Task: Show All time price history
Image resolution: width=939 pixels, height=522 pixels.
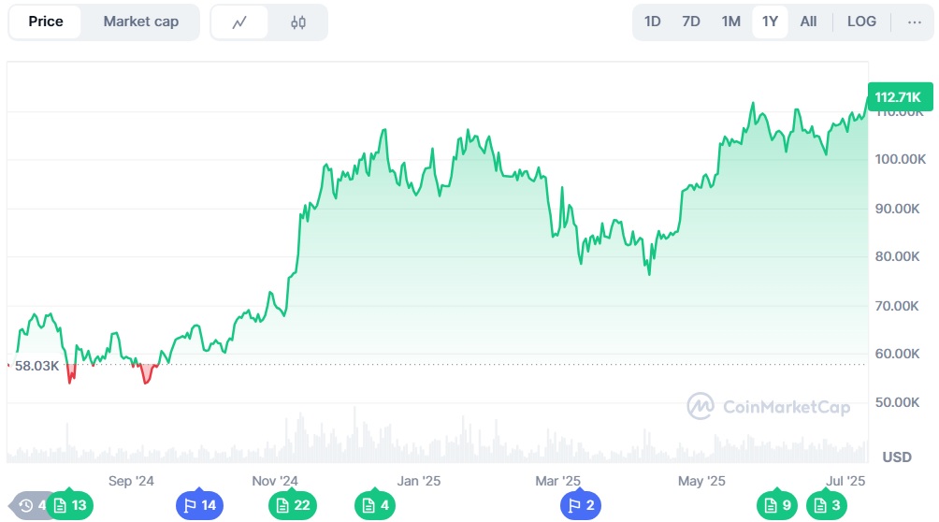Action: 808,22
